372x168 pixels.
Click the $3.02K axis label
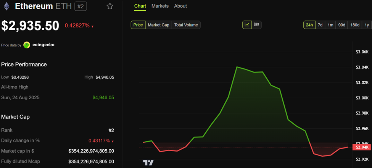362,82
